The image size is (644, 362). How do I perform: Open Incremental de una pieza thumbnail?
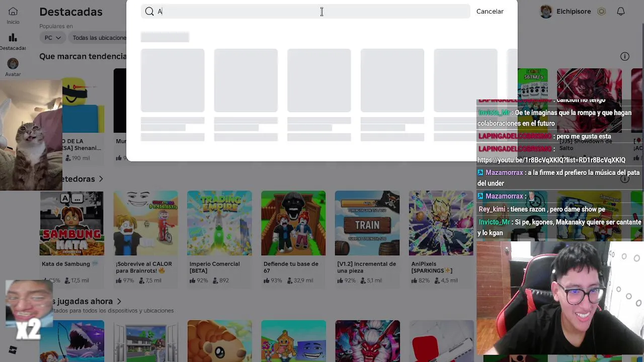(367, 223)
